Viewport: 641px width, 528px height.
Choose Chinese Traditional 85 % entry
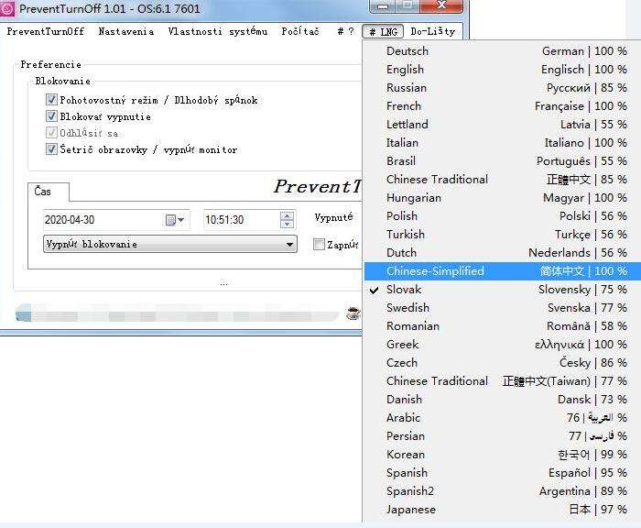[503, 180]
